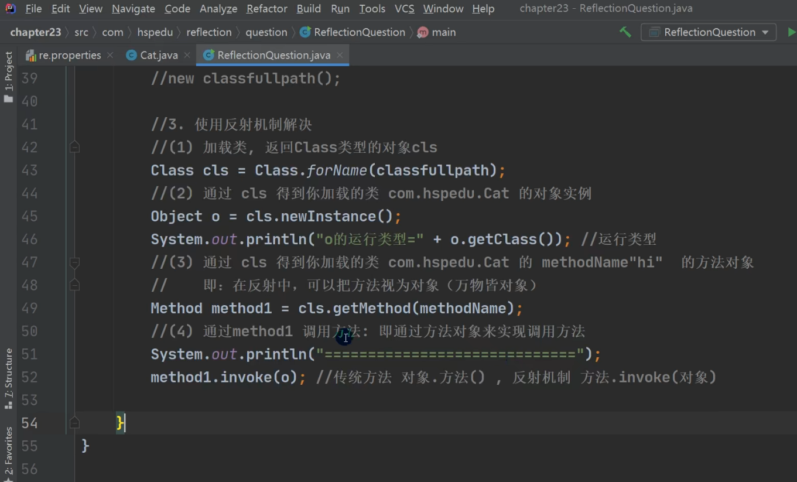Open the Help menu
Viewport: 797px width, 482px height.
(483, 9)
